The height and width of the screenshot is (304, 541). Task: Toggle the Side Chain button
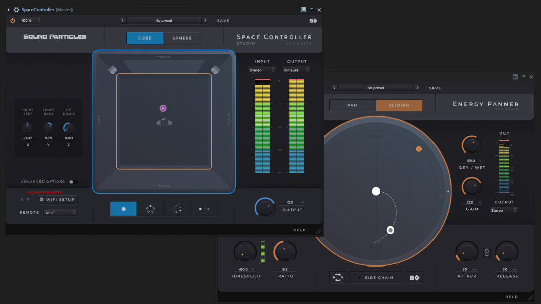click(376, 278)
